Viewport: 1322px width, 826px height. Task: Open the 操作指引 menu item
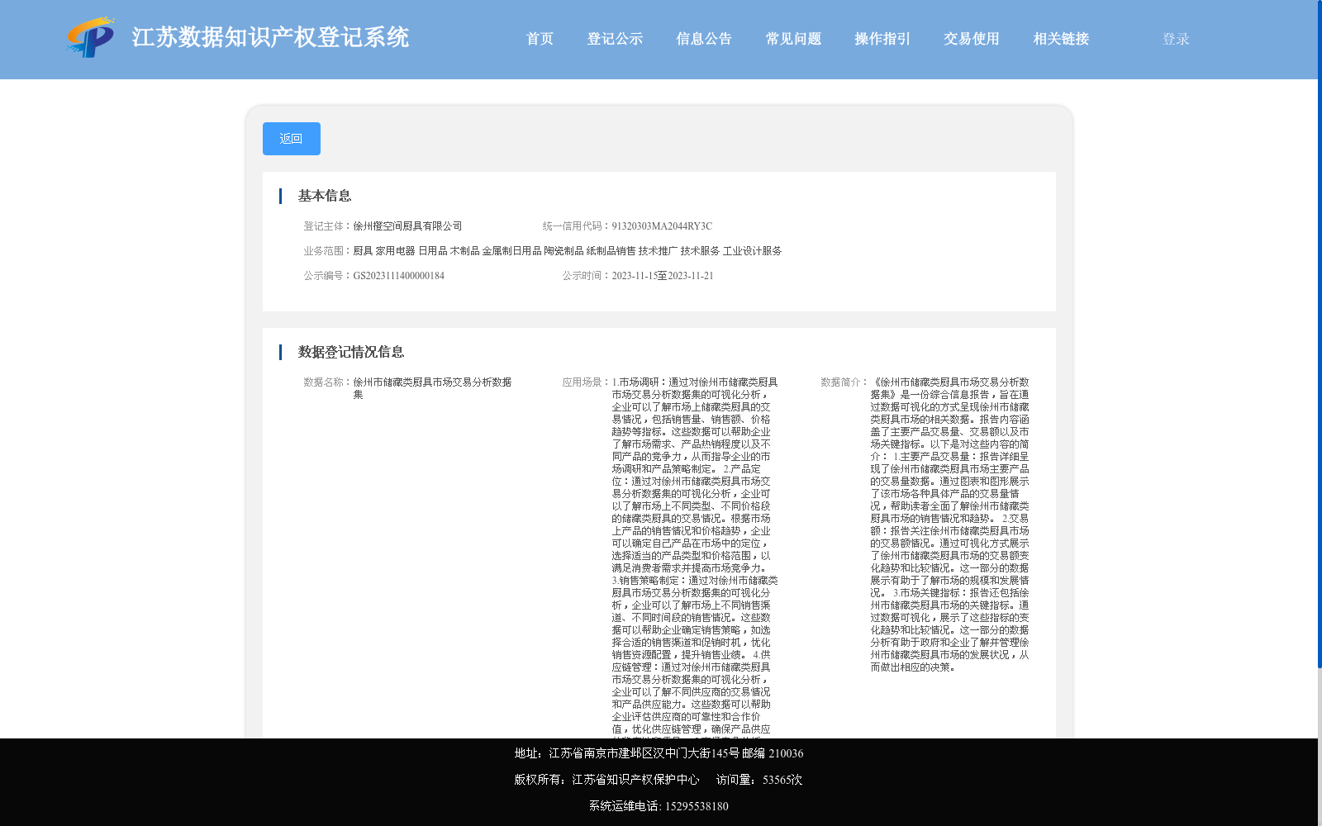coord(882,39)
